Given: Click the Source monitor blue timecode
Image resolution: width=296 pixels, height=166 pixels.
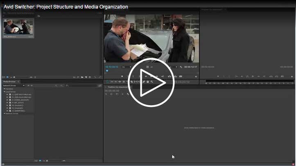Looking at the screenshot, I should [x=112, y=67].
